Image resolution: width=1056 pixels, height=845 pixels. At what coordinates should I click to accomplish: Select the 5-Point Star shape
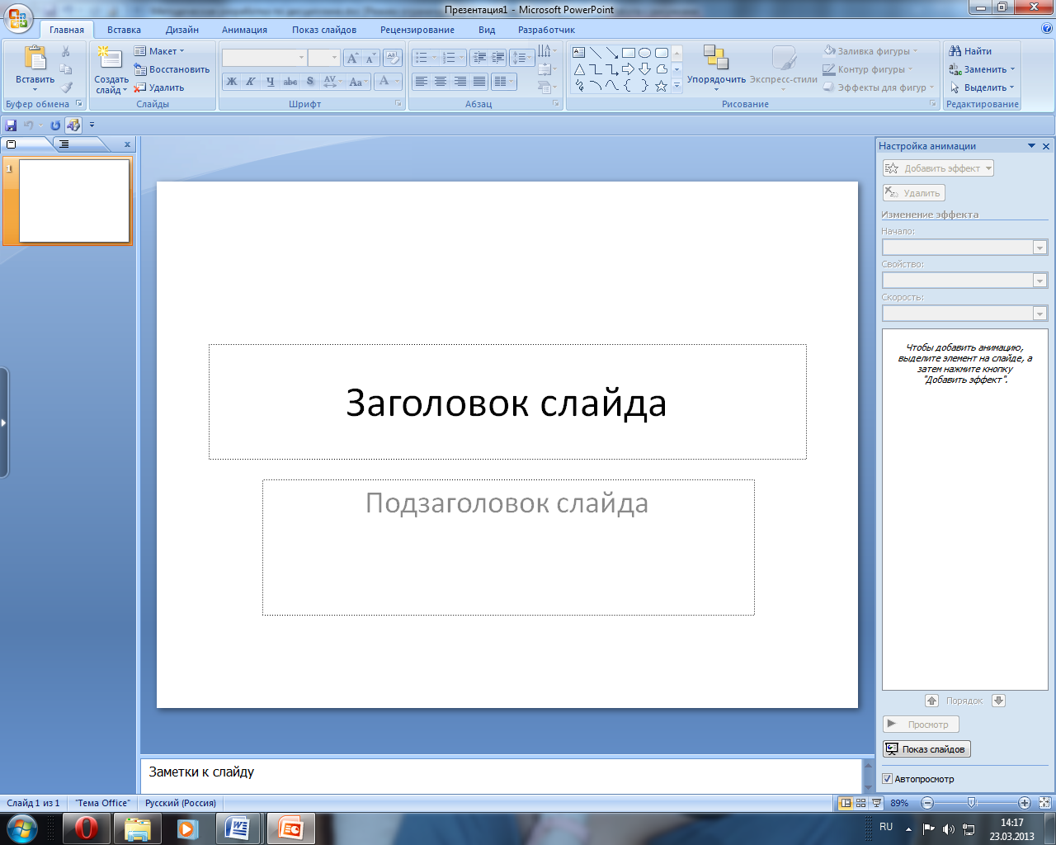click(x=662, y=86)
